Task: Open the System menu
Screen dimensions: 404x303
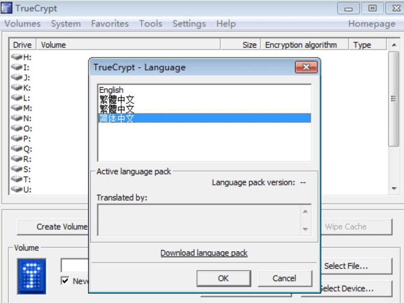Action: [66, 24]
